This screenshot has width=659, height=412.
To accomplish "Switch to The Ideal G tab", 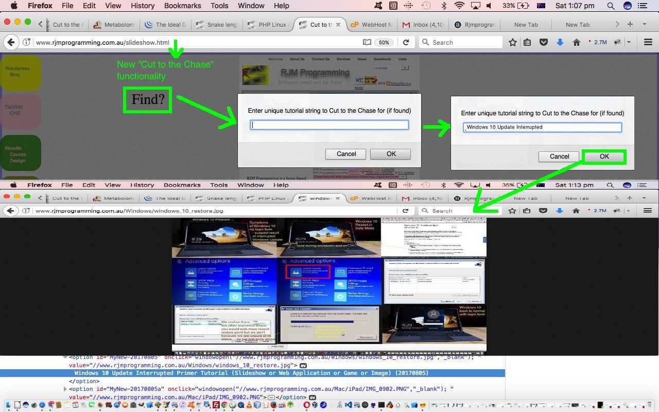I will point(167,24).
